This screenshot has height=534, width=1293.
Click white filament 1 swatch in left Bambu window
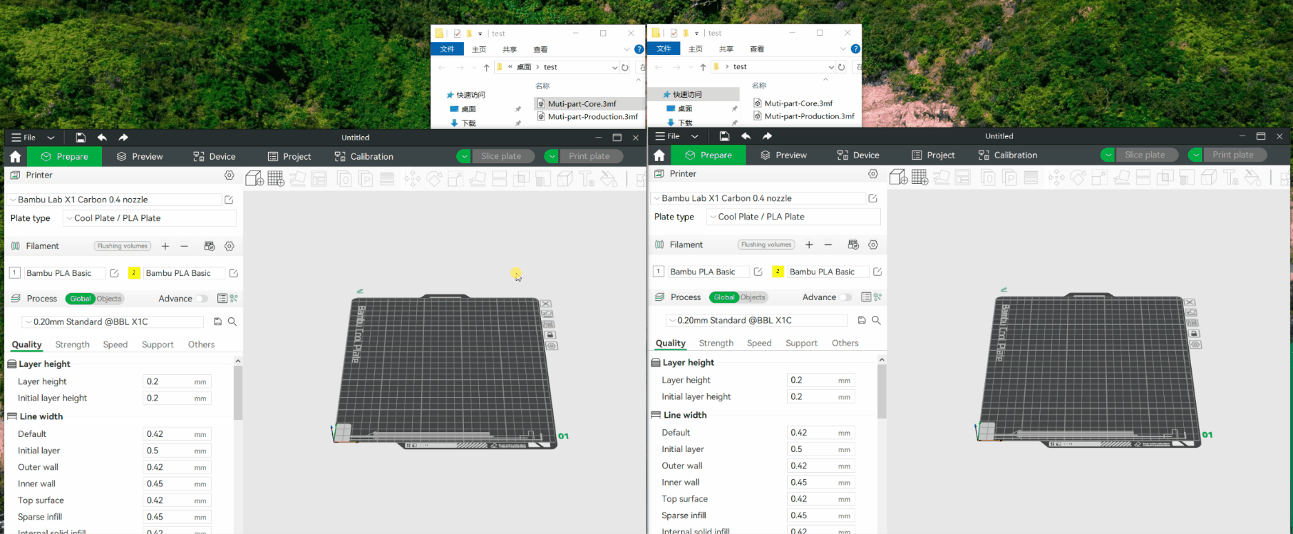[14, 273]
